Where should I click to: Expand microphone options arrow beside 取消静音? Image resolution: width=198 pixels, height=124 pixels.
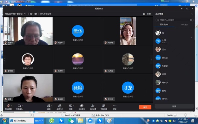(x=11, y=106)
